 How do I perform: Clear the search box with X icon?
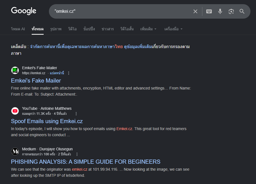tap(195, 11)
